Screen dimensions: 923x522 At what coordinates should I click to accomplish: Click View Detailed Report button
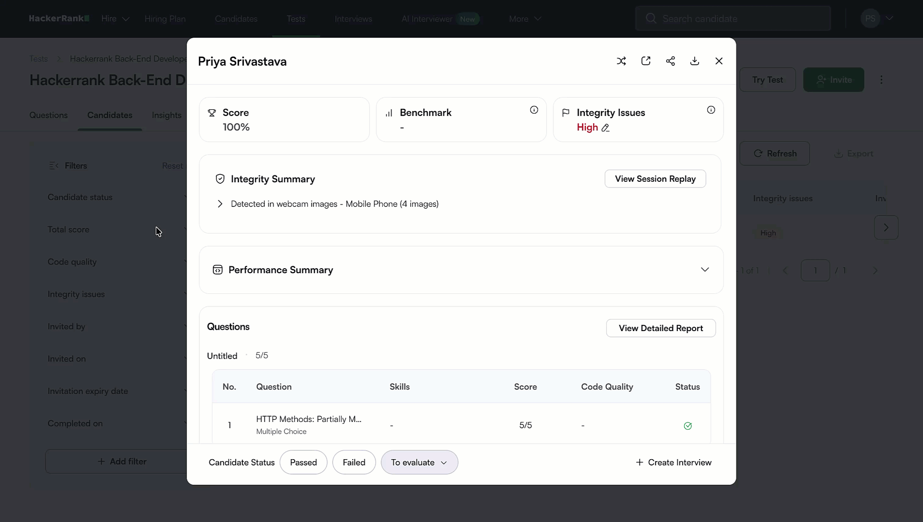pos(661,328)
